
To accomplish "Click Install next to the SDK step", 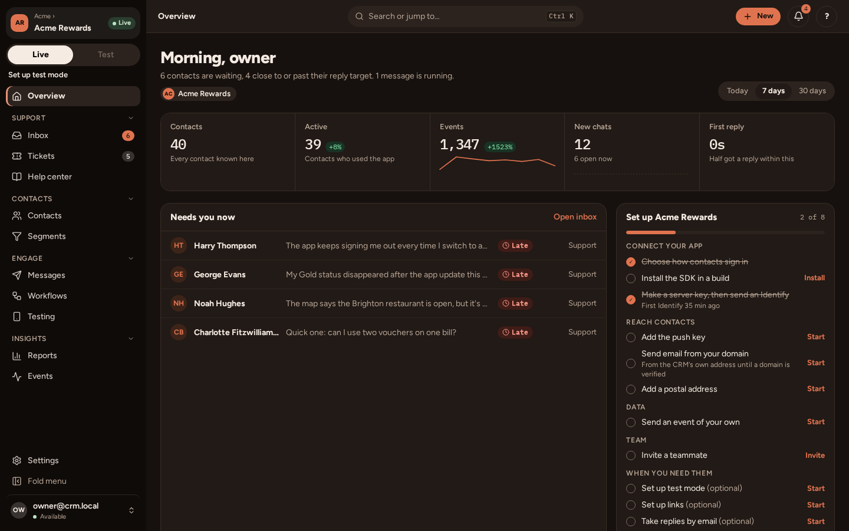I will (814, 278).
